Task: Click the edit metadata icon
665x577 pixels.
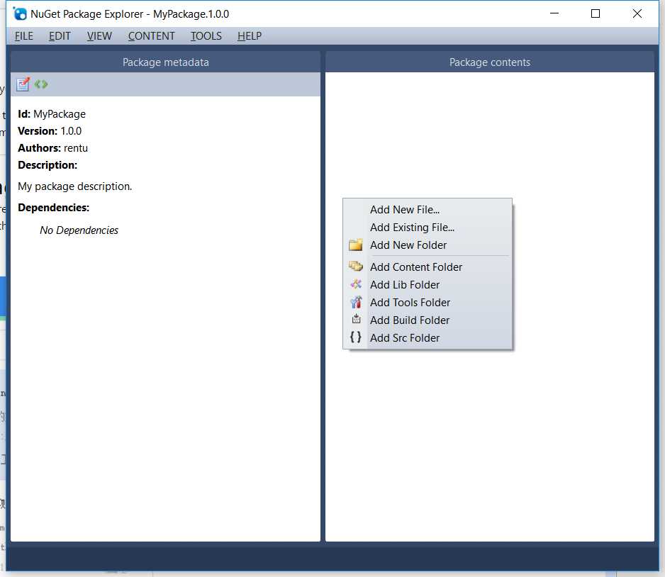Action: point(23,84)
